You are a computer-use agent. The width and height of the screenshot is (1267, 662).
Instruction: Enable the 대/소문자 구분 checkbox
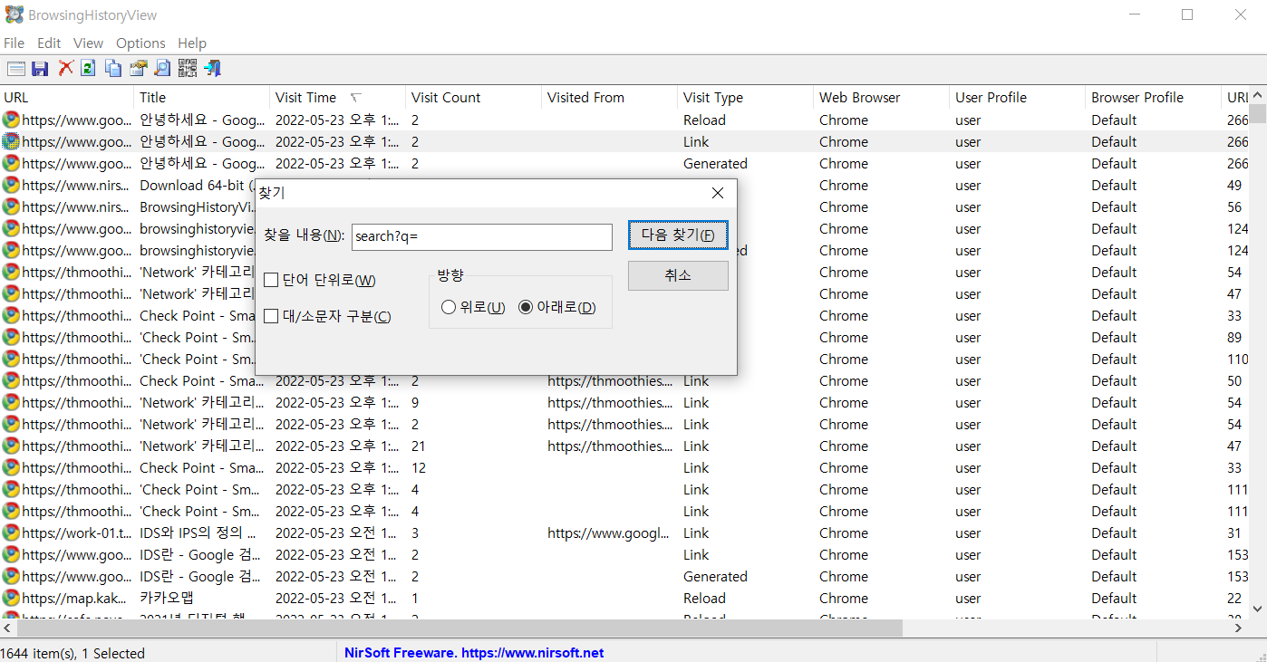(271, 316)
